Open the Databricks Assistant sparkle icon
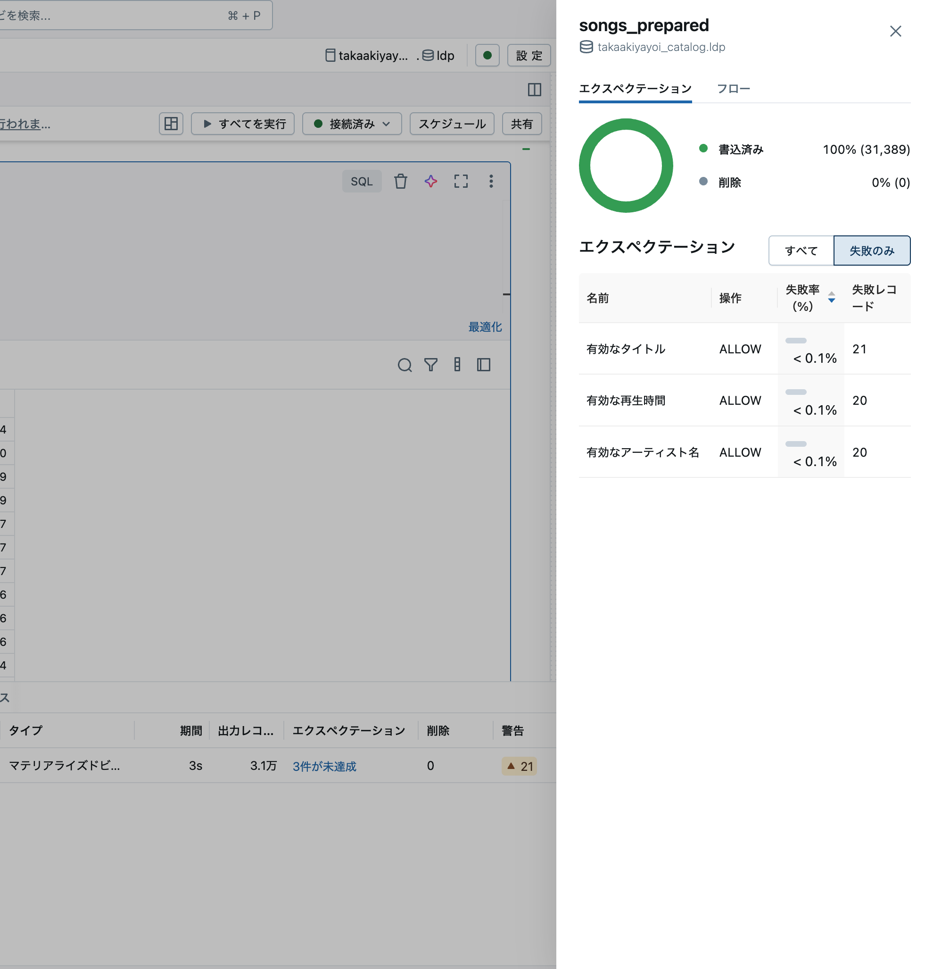The image size is (925, 969). (430, 182)
